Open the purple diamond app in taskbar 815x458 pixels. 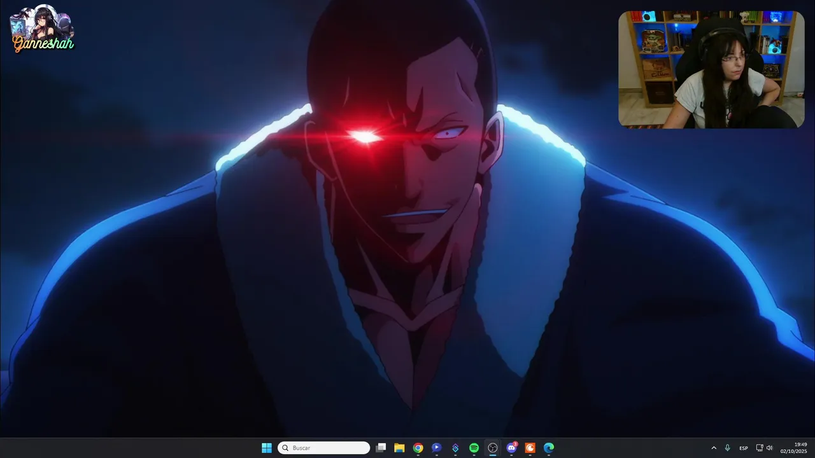point(455,448)
